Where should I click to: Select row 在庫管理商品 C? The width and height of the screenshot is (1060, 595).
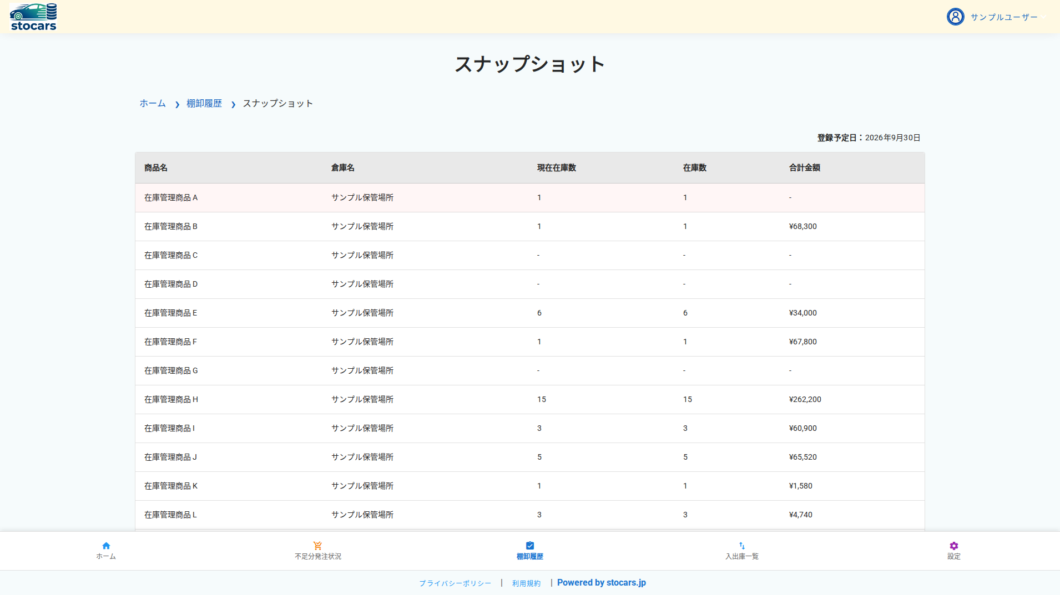click(530, 255)
